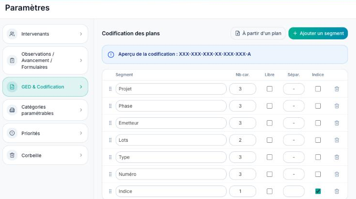The width and height of the screenshot is (356, 199).
Task: Grab the drag handle of Projet row
Action: [110, 89]
